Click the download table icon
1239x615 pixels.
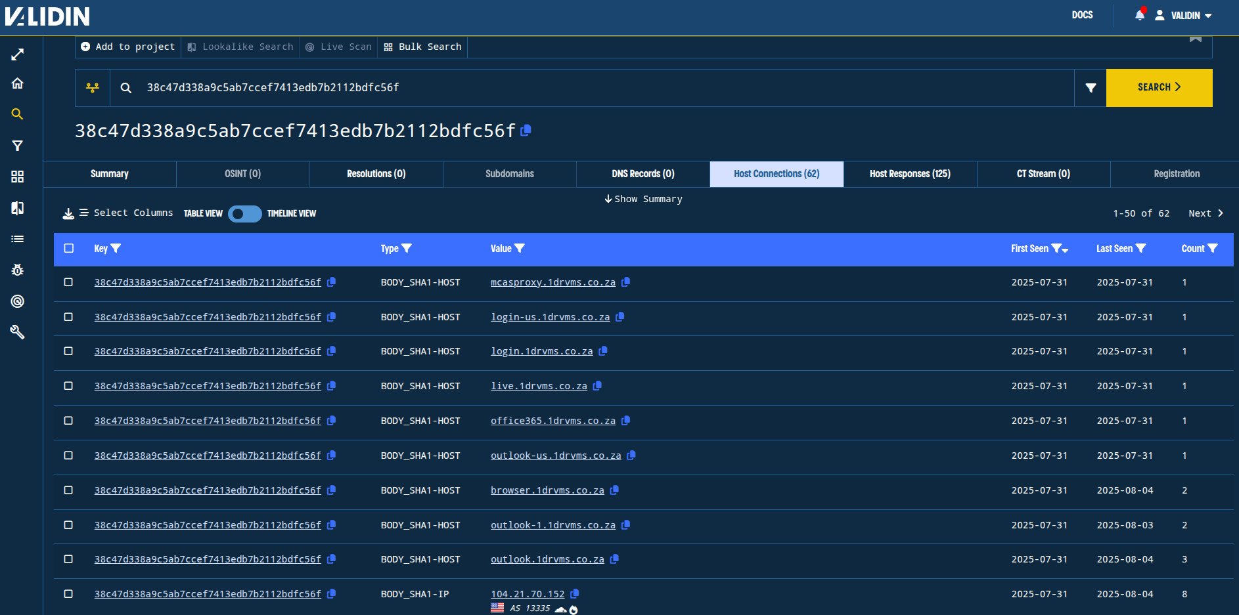pyautogui.click(x=68, y=213)
